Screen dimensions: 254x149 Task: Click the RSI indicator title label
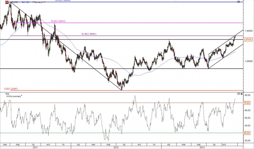pyautogui.click(x=7, y=94)
